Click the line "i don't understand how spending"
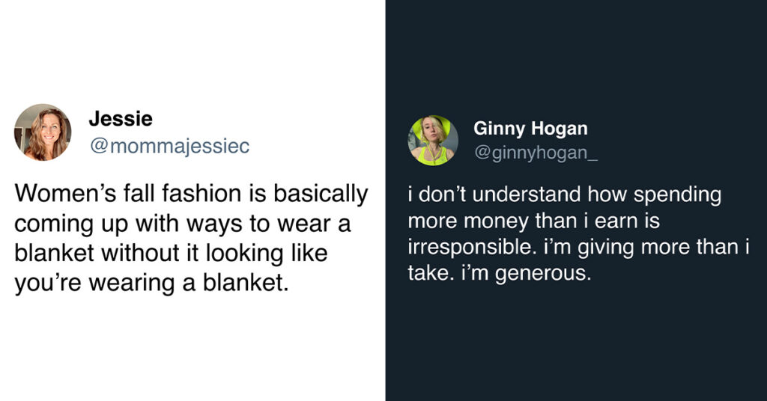 click(565, 195)
